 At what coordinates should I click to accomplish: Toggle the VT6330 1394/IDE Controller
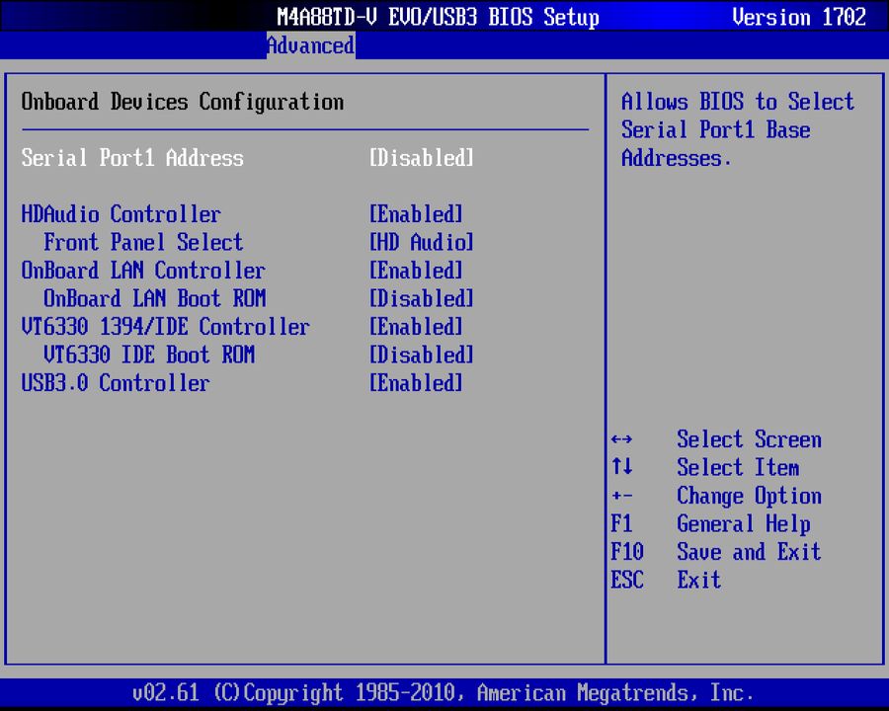coord(415,327)
